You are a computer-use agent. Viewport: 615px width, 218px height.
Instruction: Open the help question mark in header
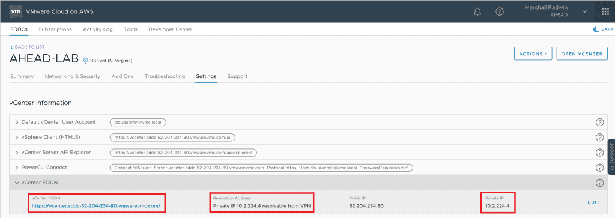[x=499, y=11]
